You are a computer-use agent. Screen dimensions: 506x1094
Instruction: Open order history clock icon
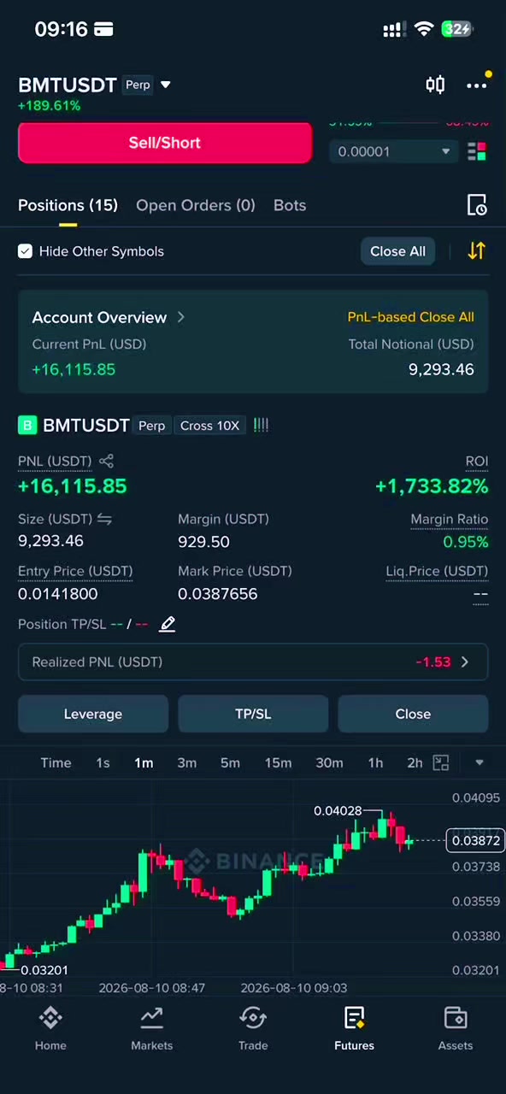(x=477, y=205)
